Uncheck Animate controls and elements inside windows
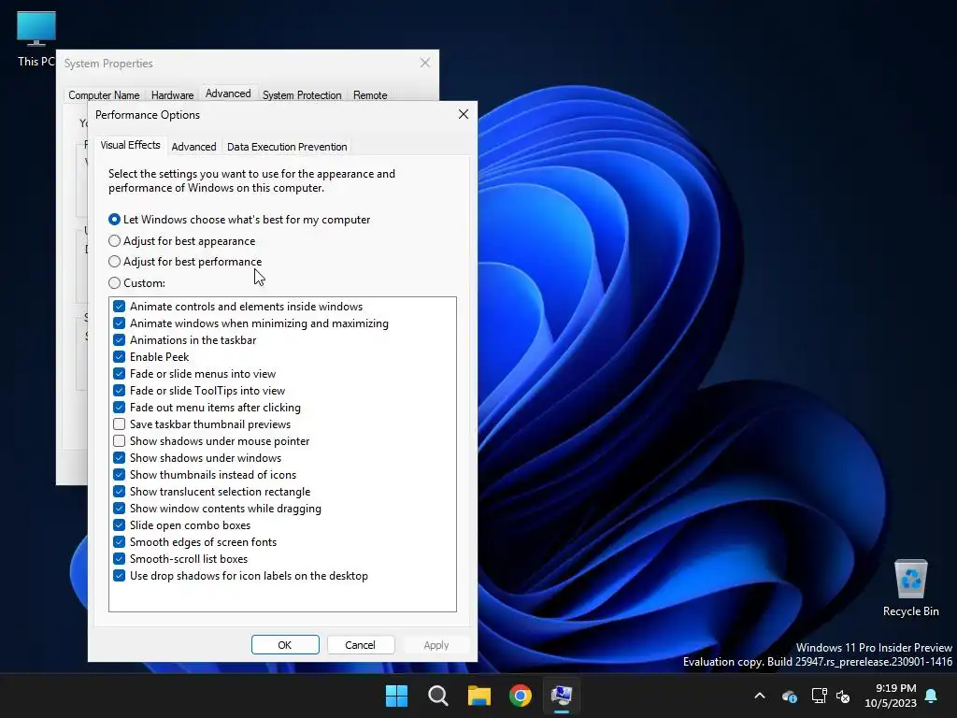The image size is (957, 718). point(119,307)
